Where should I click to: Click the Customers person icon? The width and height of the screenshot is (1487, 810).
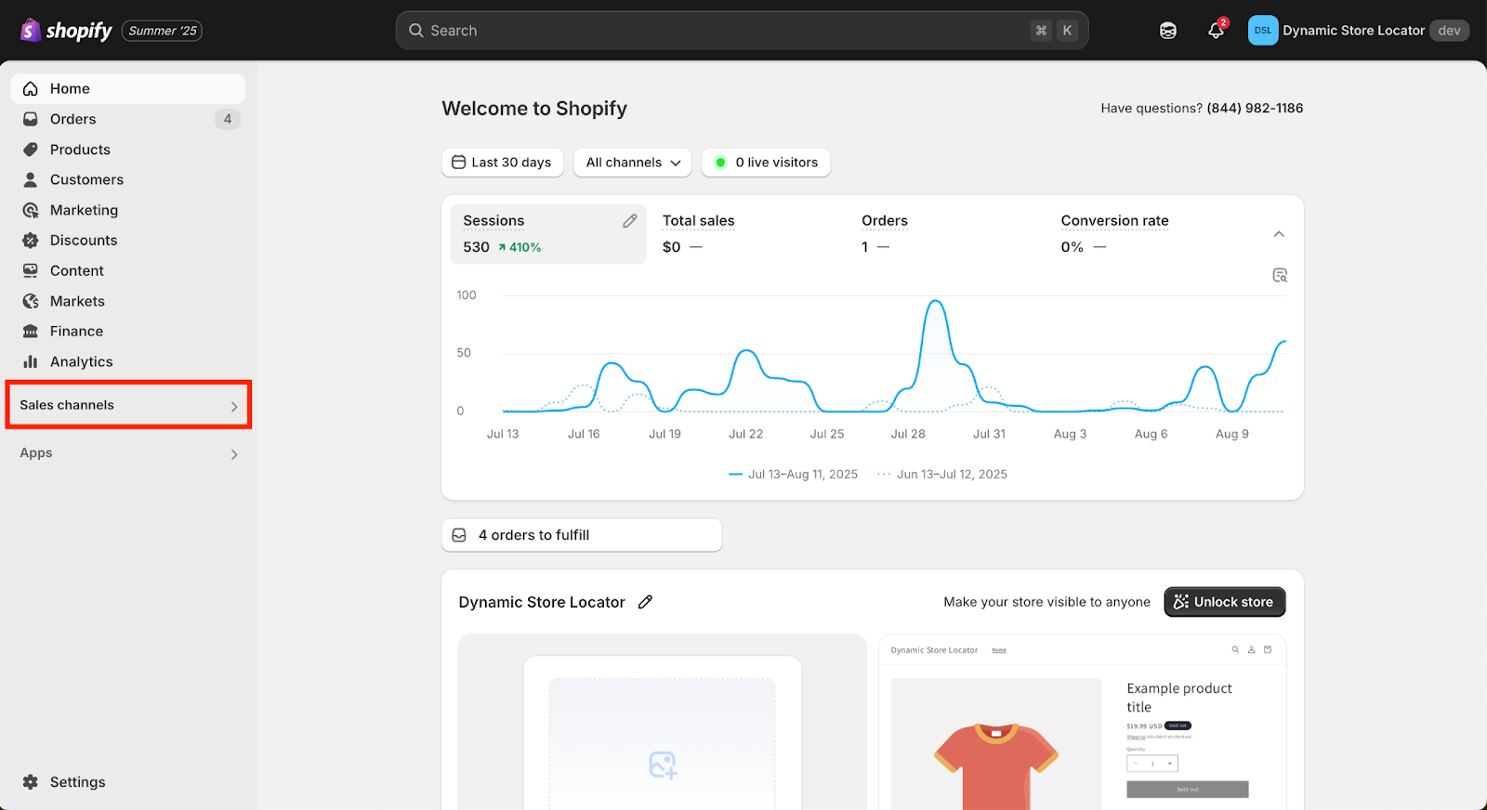[x=31, y=179]
